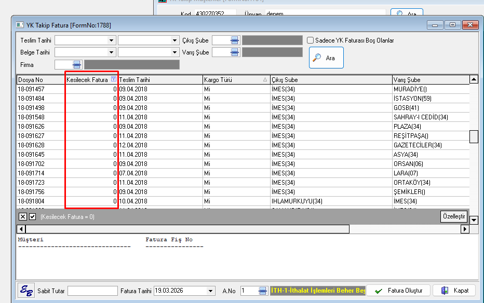This screenshot has height=303, width=484.
Task: Click the Kesilecek Fatura column filter icon
Action: (x=114, y=79)
